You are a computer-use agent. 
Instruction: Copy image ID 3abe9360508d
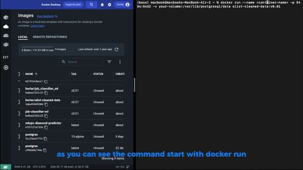(46, 104)
